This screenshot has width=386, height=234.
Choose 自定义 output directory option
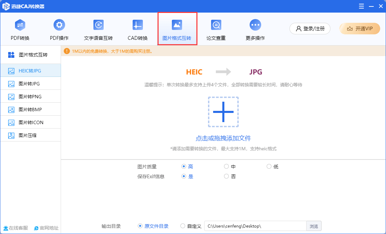click(183, 226)
